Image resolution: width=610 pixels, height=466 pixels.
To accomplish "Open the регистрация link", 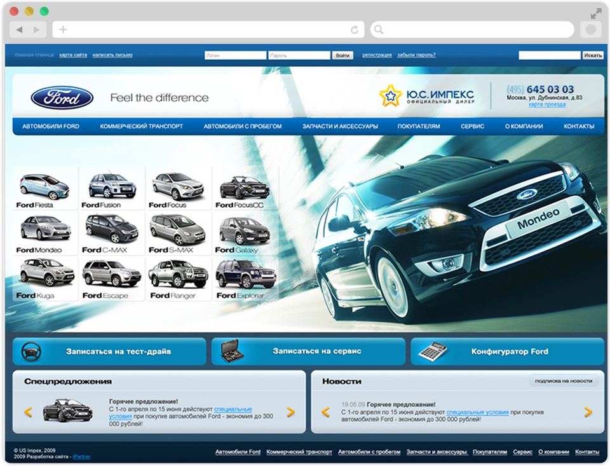I will [x=377, y=55].
